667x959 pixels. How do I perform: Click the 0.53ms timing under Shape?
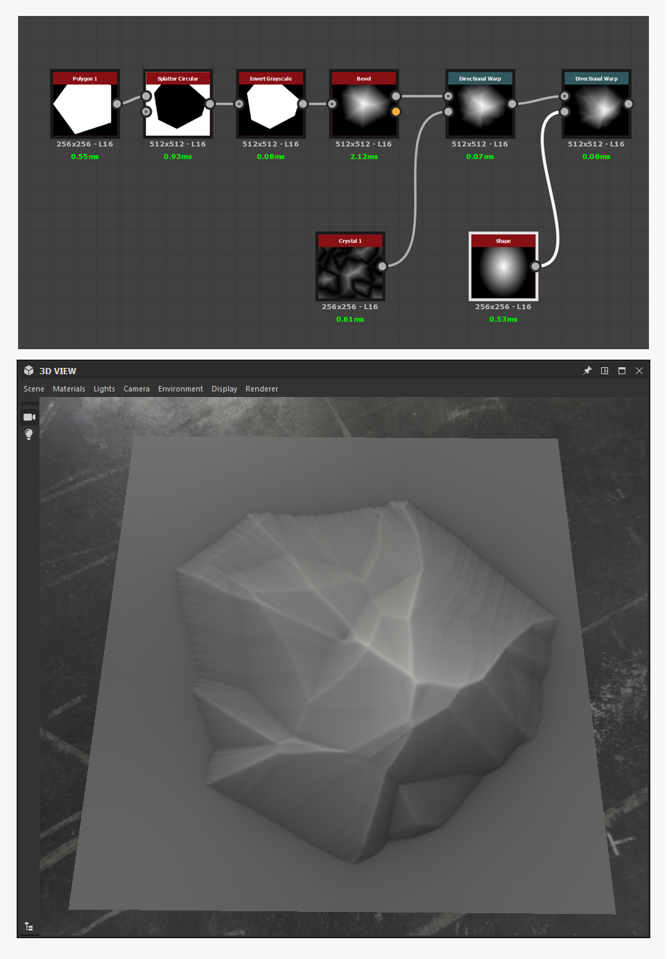tap(503, 319)
